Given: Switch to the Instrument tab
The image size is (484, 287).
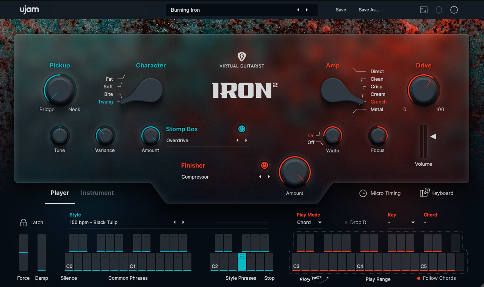Looking at the screenshot, I should tap(97, 193).
